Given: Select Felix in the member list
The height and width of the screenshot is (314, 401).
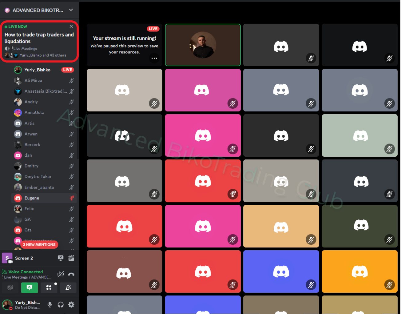Looking at the screenshot, I should point(44,209).
